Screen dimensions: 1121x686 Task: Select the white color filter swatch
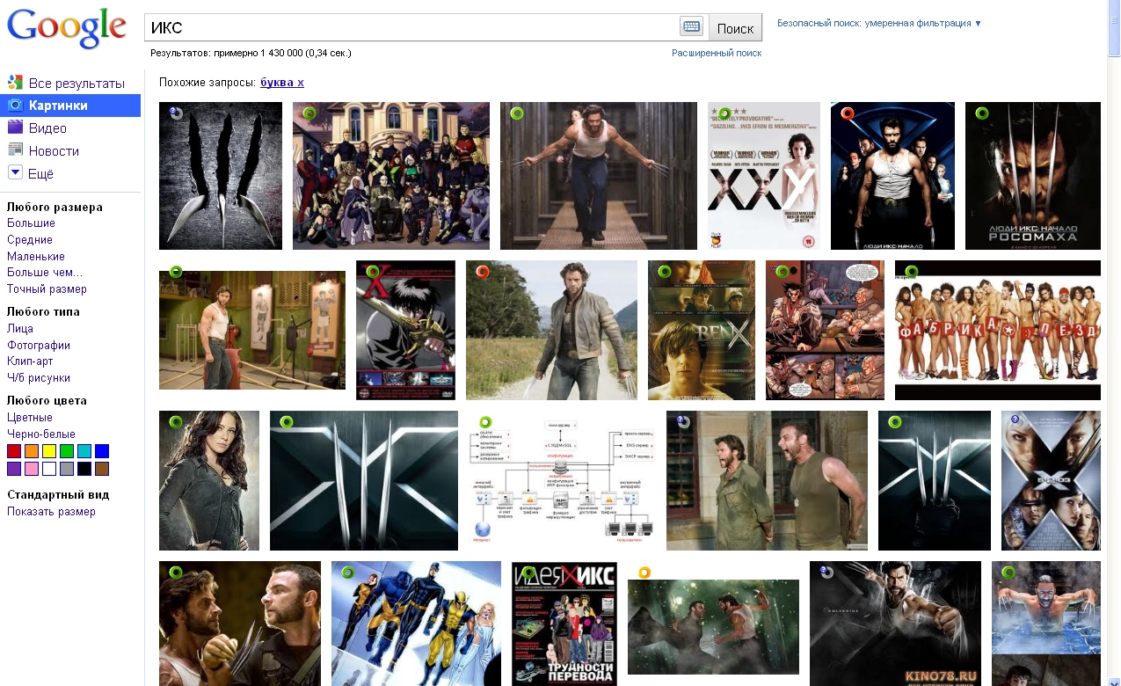(x=49, y=469)
